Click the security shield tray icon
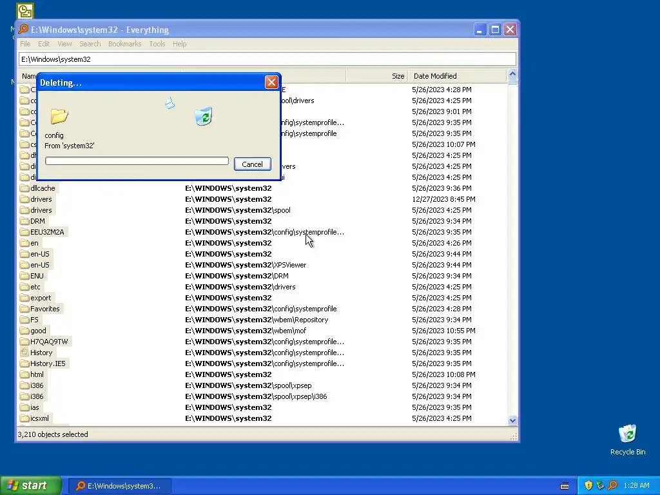Screen dimensions: 660x495 tap(588, 485)
